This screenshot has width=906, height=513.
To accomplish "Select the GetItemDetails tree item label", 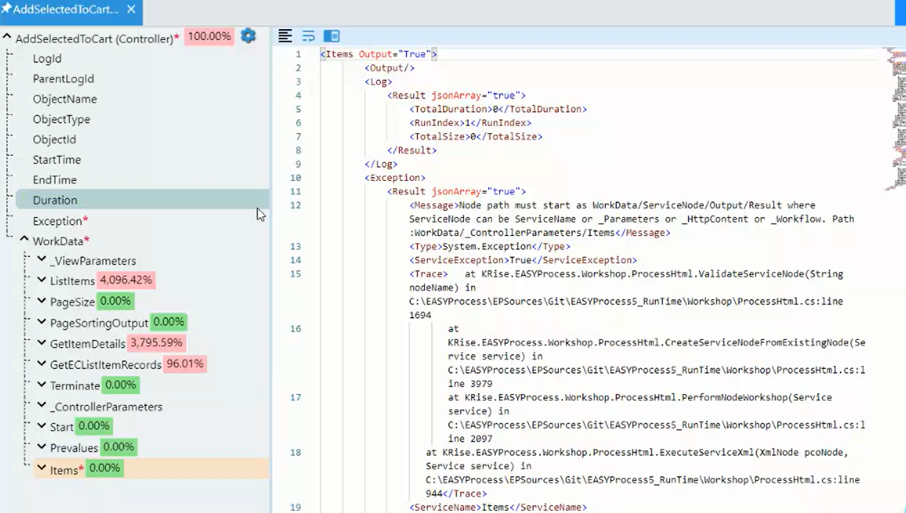I will [88, 344].
